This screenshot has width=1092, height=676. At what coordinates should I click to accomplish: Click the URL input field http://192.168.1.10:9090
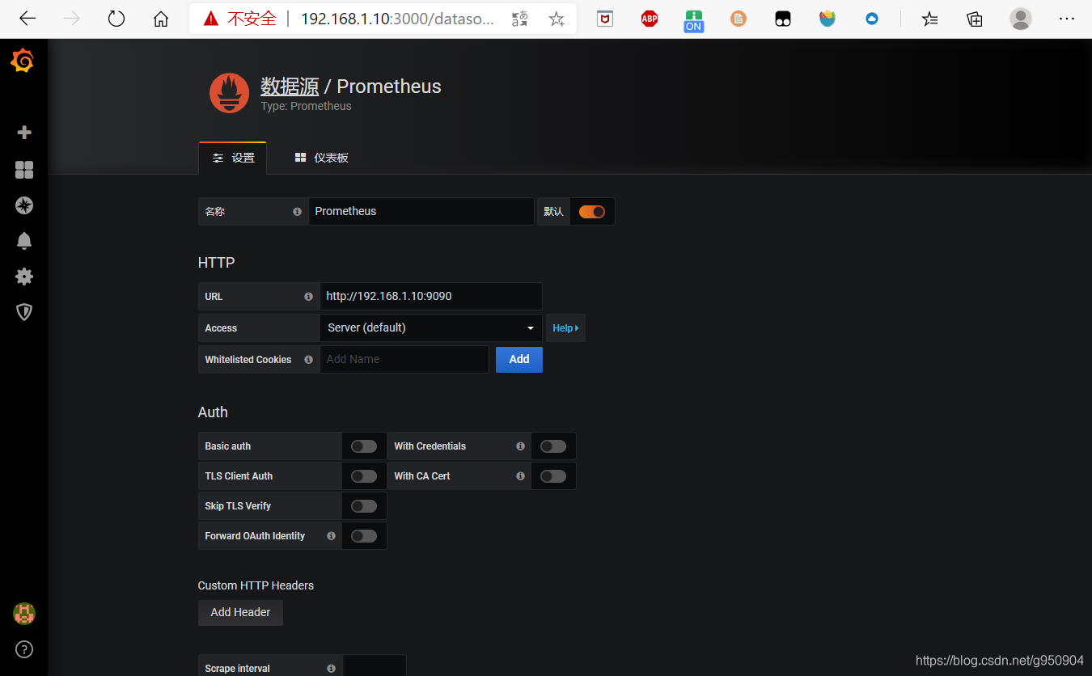(431, 297)
